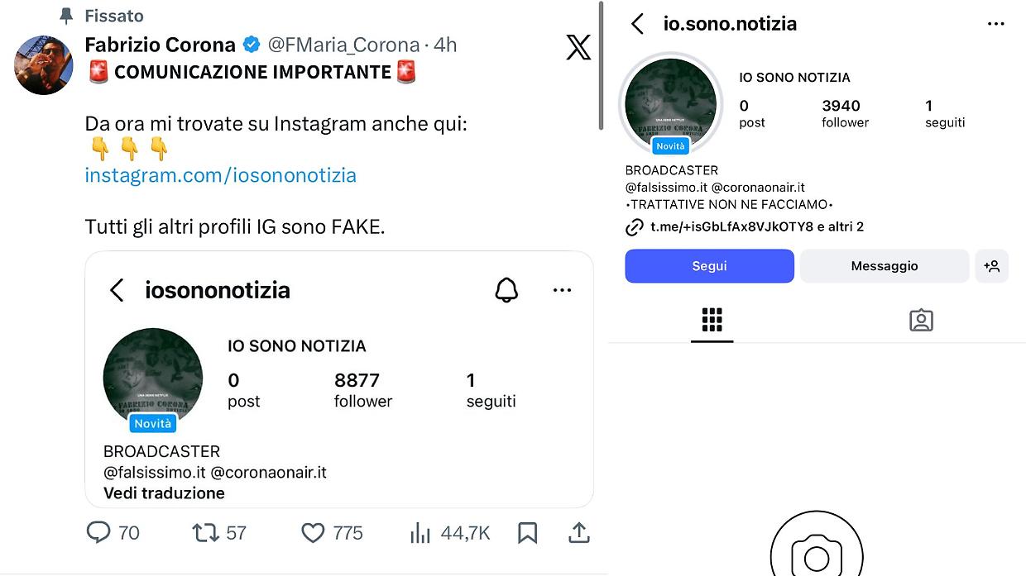The image size is (1026, 576).
Task: Repost the tweet with the retweet icon
Action: tap(207, 532)
